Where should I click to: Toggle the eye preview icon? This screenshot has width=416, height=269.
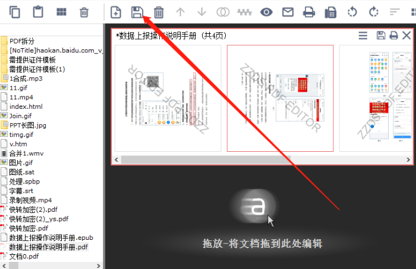point(266,12)
